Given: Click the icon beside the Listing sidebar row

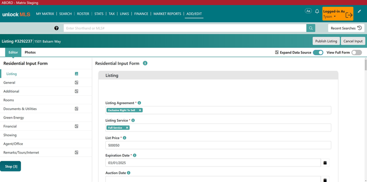Looking at the screenshot, I should (76, 74).
